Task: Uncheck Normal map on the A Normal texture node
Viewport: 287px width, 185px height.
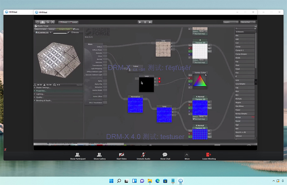Action: tap(194, 119)
